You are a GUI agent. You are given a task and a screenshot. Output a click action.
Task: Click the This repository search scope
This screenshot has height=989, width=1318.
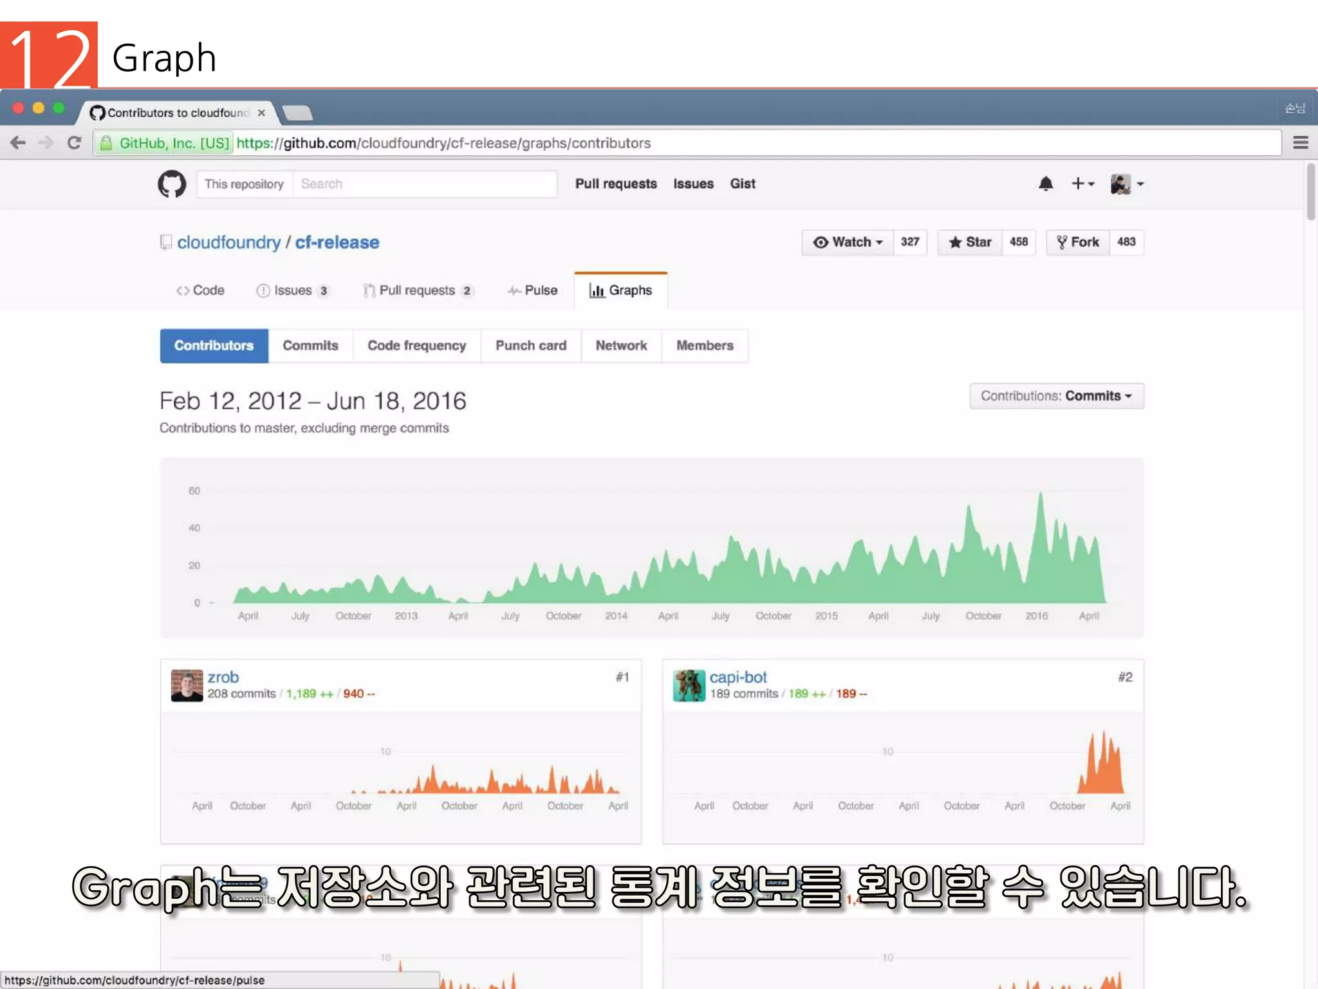245,184
